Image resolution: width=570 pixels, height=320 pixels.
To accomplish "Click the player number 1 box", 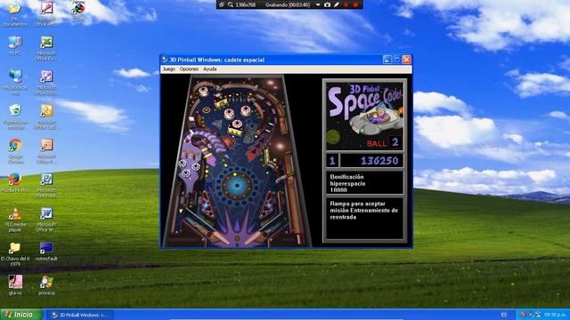I will [332, 161].
